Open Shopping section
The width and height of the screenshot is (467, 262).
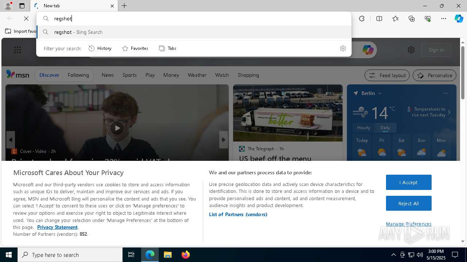click(x=248, y=75)
